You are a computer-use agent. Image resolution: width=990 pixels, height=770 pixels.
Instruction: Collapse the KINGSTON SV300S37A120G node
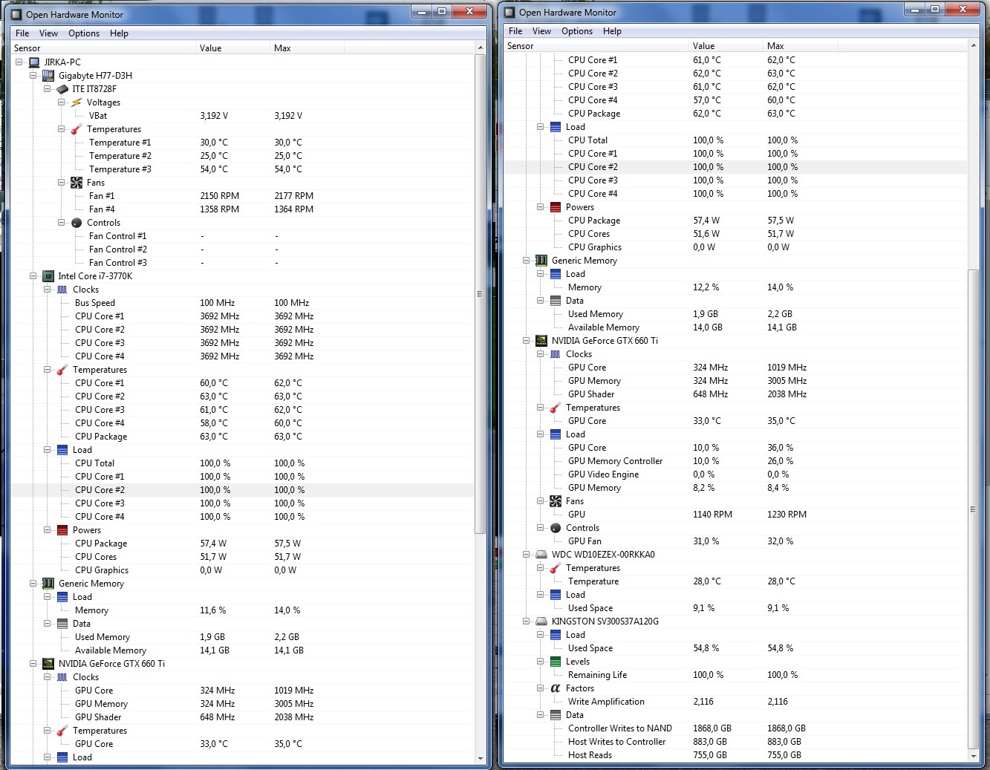[x=527, y=621]
